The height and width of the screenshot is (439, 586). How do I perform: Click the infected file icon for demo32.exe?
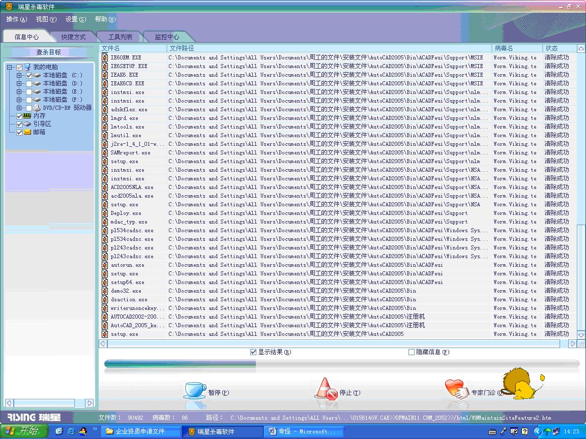[105, 291]
